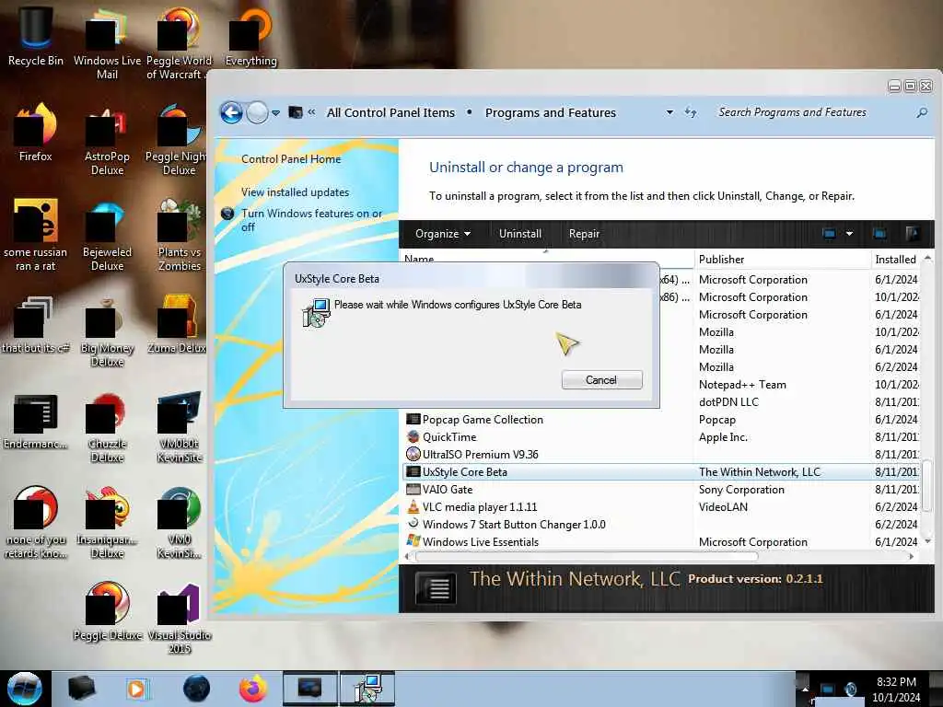Image resolution: width=943 pixels, height=707 pixels.
Task: Click the Windows Start orb
Action: [x=25, y=689]
